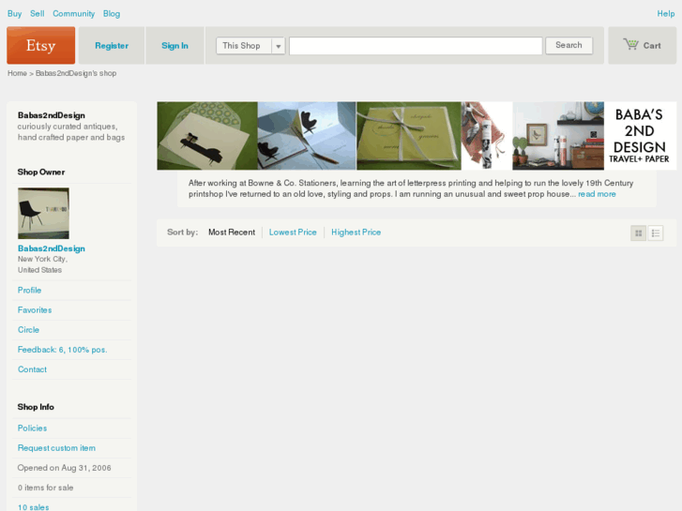Click the bold Babas2ndDesign shop title heading
This screenshot has width=682, height=511.
point(52,115)
